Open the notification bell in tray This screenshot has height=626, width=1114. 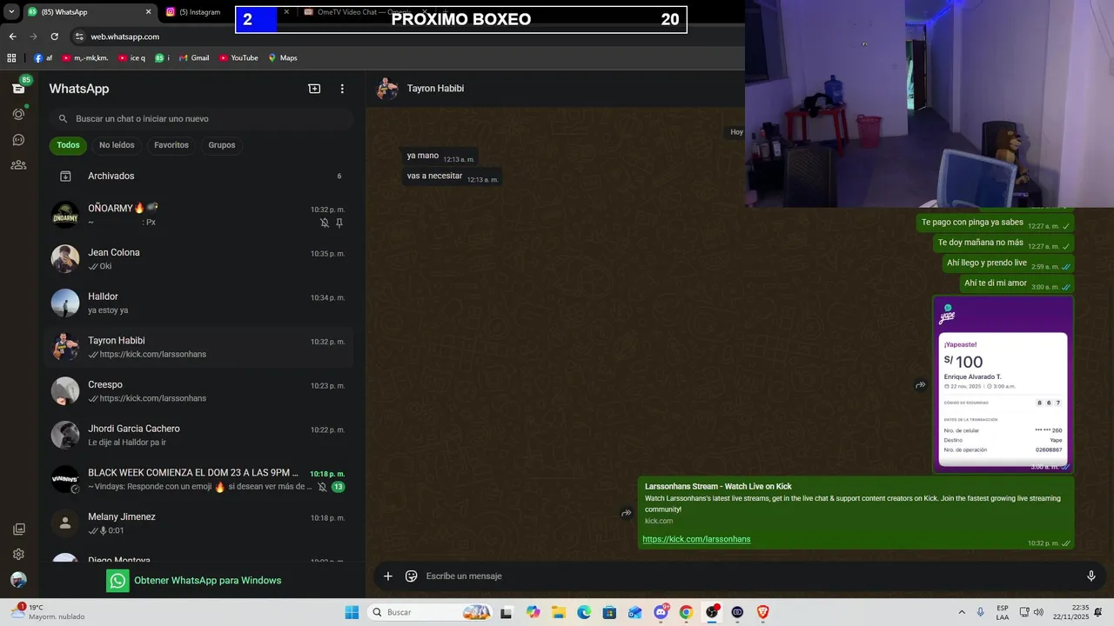point(1098,612)
